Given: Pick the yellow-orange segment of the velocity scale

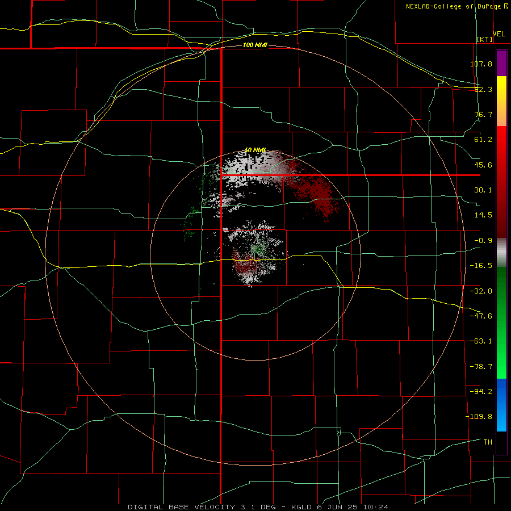Looking at the screenshot, I should click(501, 101).
